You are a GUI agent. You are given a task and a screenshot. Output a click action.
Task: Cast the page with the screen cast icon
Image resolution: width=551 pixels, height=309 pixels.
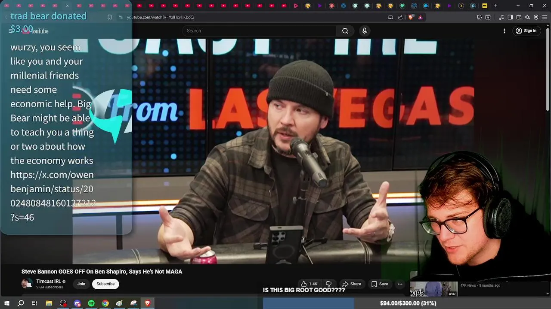pos(390,17)
